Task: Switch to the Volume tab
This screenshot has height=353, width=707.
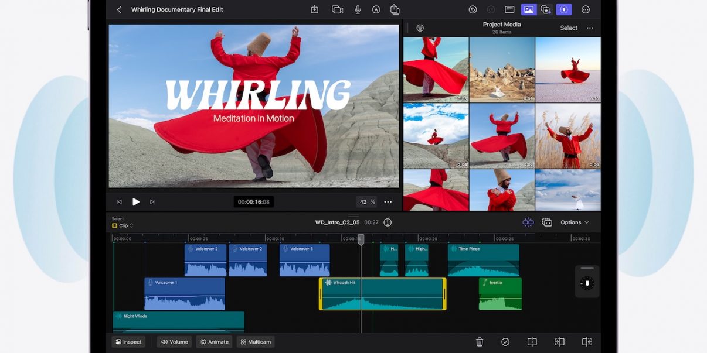Action: point(175,342)
